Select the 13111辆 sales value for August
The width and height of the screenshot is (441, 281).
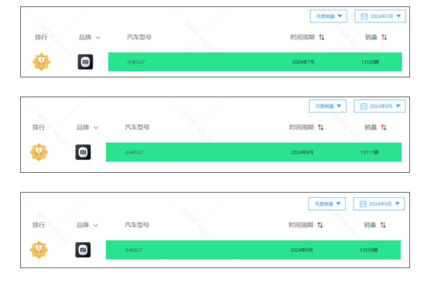point(369,152)
